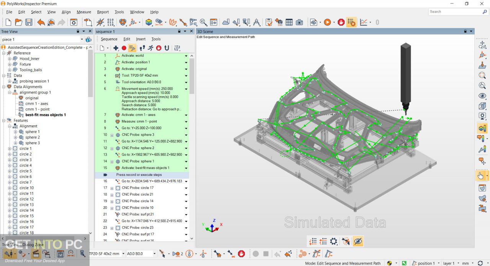Open the Align menu
Viewport: 490px width, 266px height.
(66, 12)
